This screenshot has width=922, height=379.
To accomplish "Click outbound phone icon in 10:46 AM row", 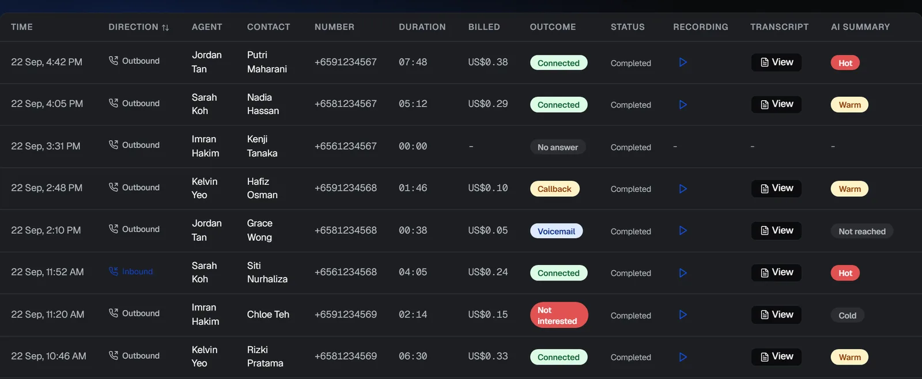I will [x=114, y=355].
